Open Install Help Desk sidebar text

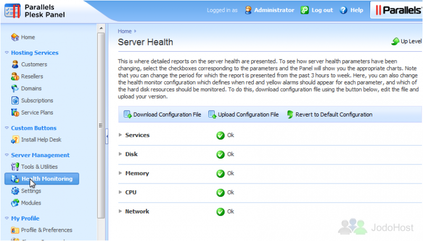41,140
